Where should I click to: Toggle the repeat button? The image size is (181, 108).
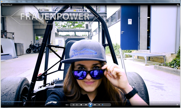pyautogui.click(x=77, y=105)
